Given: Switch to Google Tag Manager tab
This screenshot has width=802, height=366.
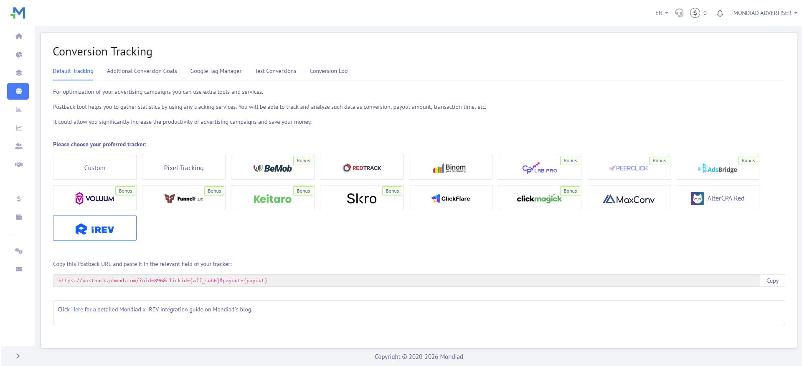Looking at the screenshot, I should click(216, 71).
